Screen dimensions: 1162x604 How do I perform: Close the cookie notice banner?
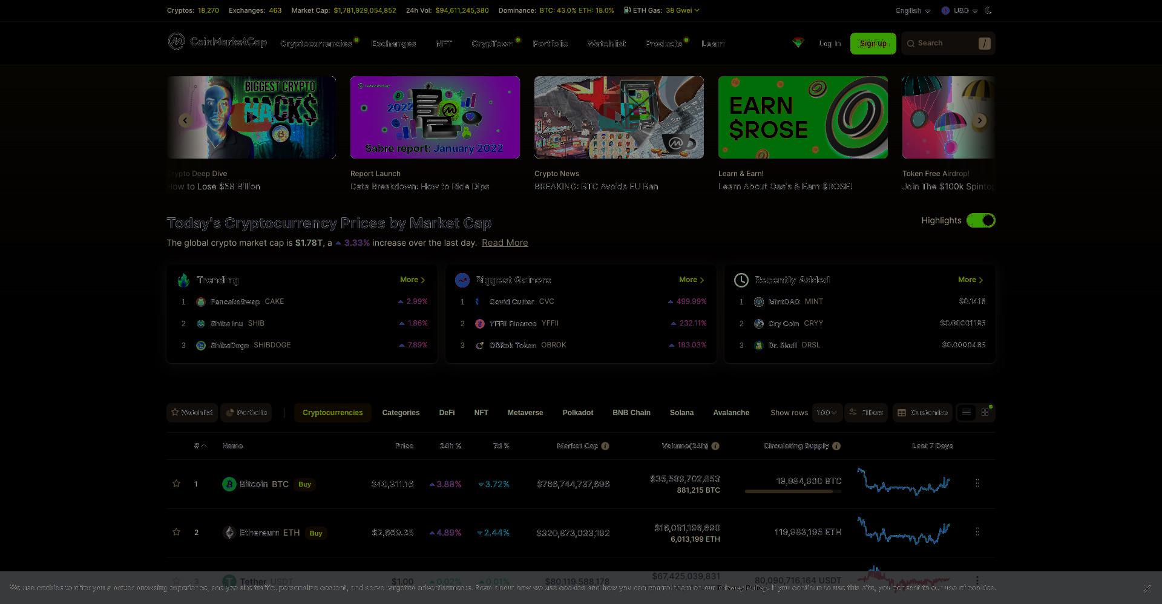[x=1147, y=588]
